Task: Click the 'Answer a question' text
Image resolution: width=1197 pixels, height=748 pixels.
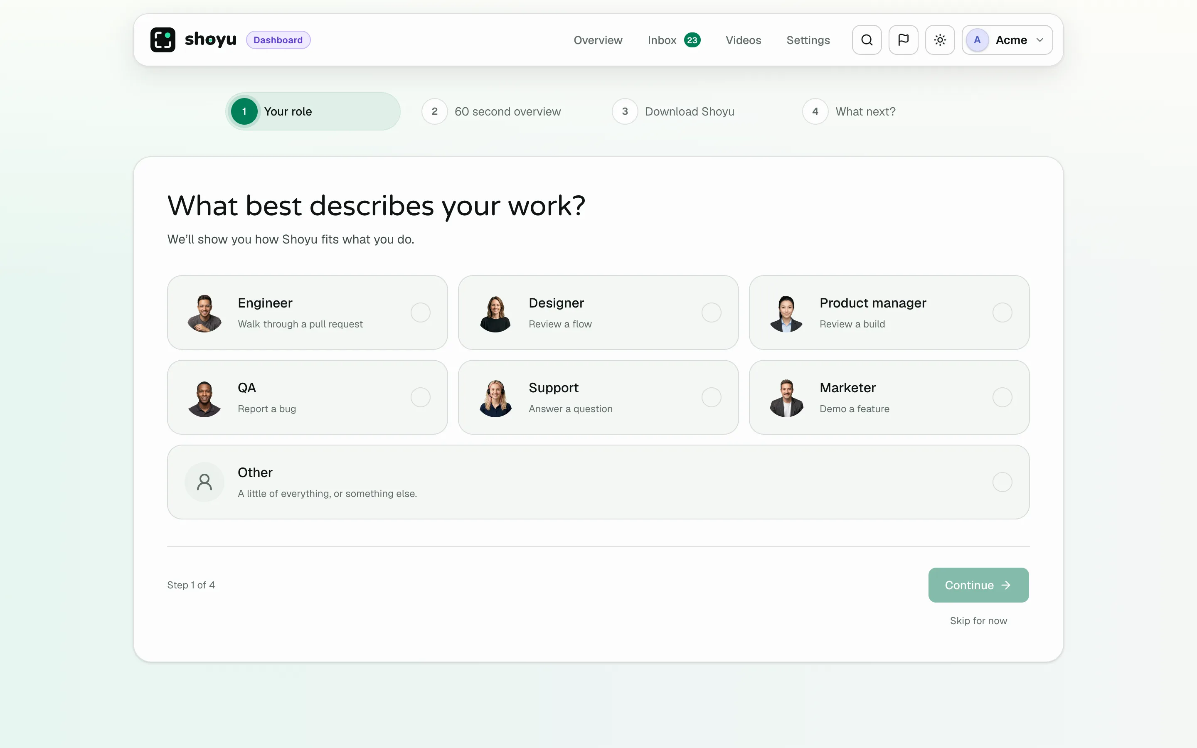Action: coord(570,408)
